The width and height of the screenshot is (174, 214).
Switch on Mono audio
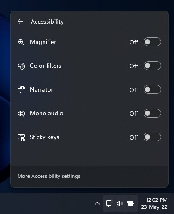[x=152, y=113]
